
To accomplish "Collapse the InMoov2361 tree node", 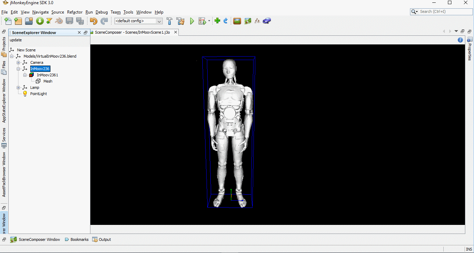I will [x=25, y=75].
